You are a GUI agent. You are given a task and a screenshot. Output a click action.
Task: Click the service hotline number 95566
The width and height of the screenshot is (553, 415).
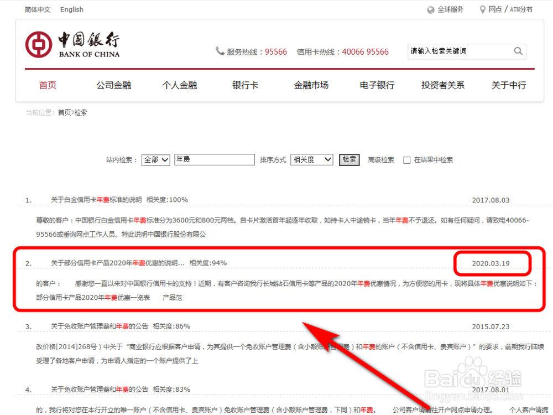coord(276,52)
